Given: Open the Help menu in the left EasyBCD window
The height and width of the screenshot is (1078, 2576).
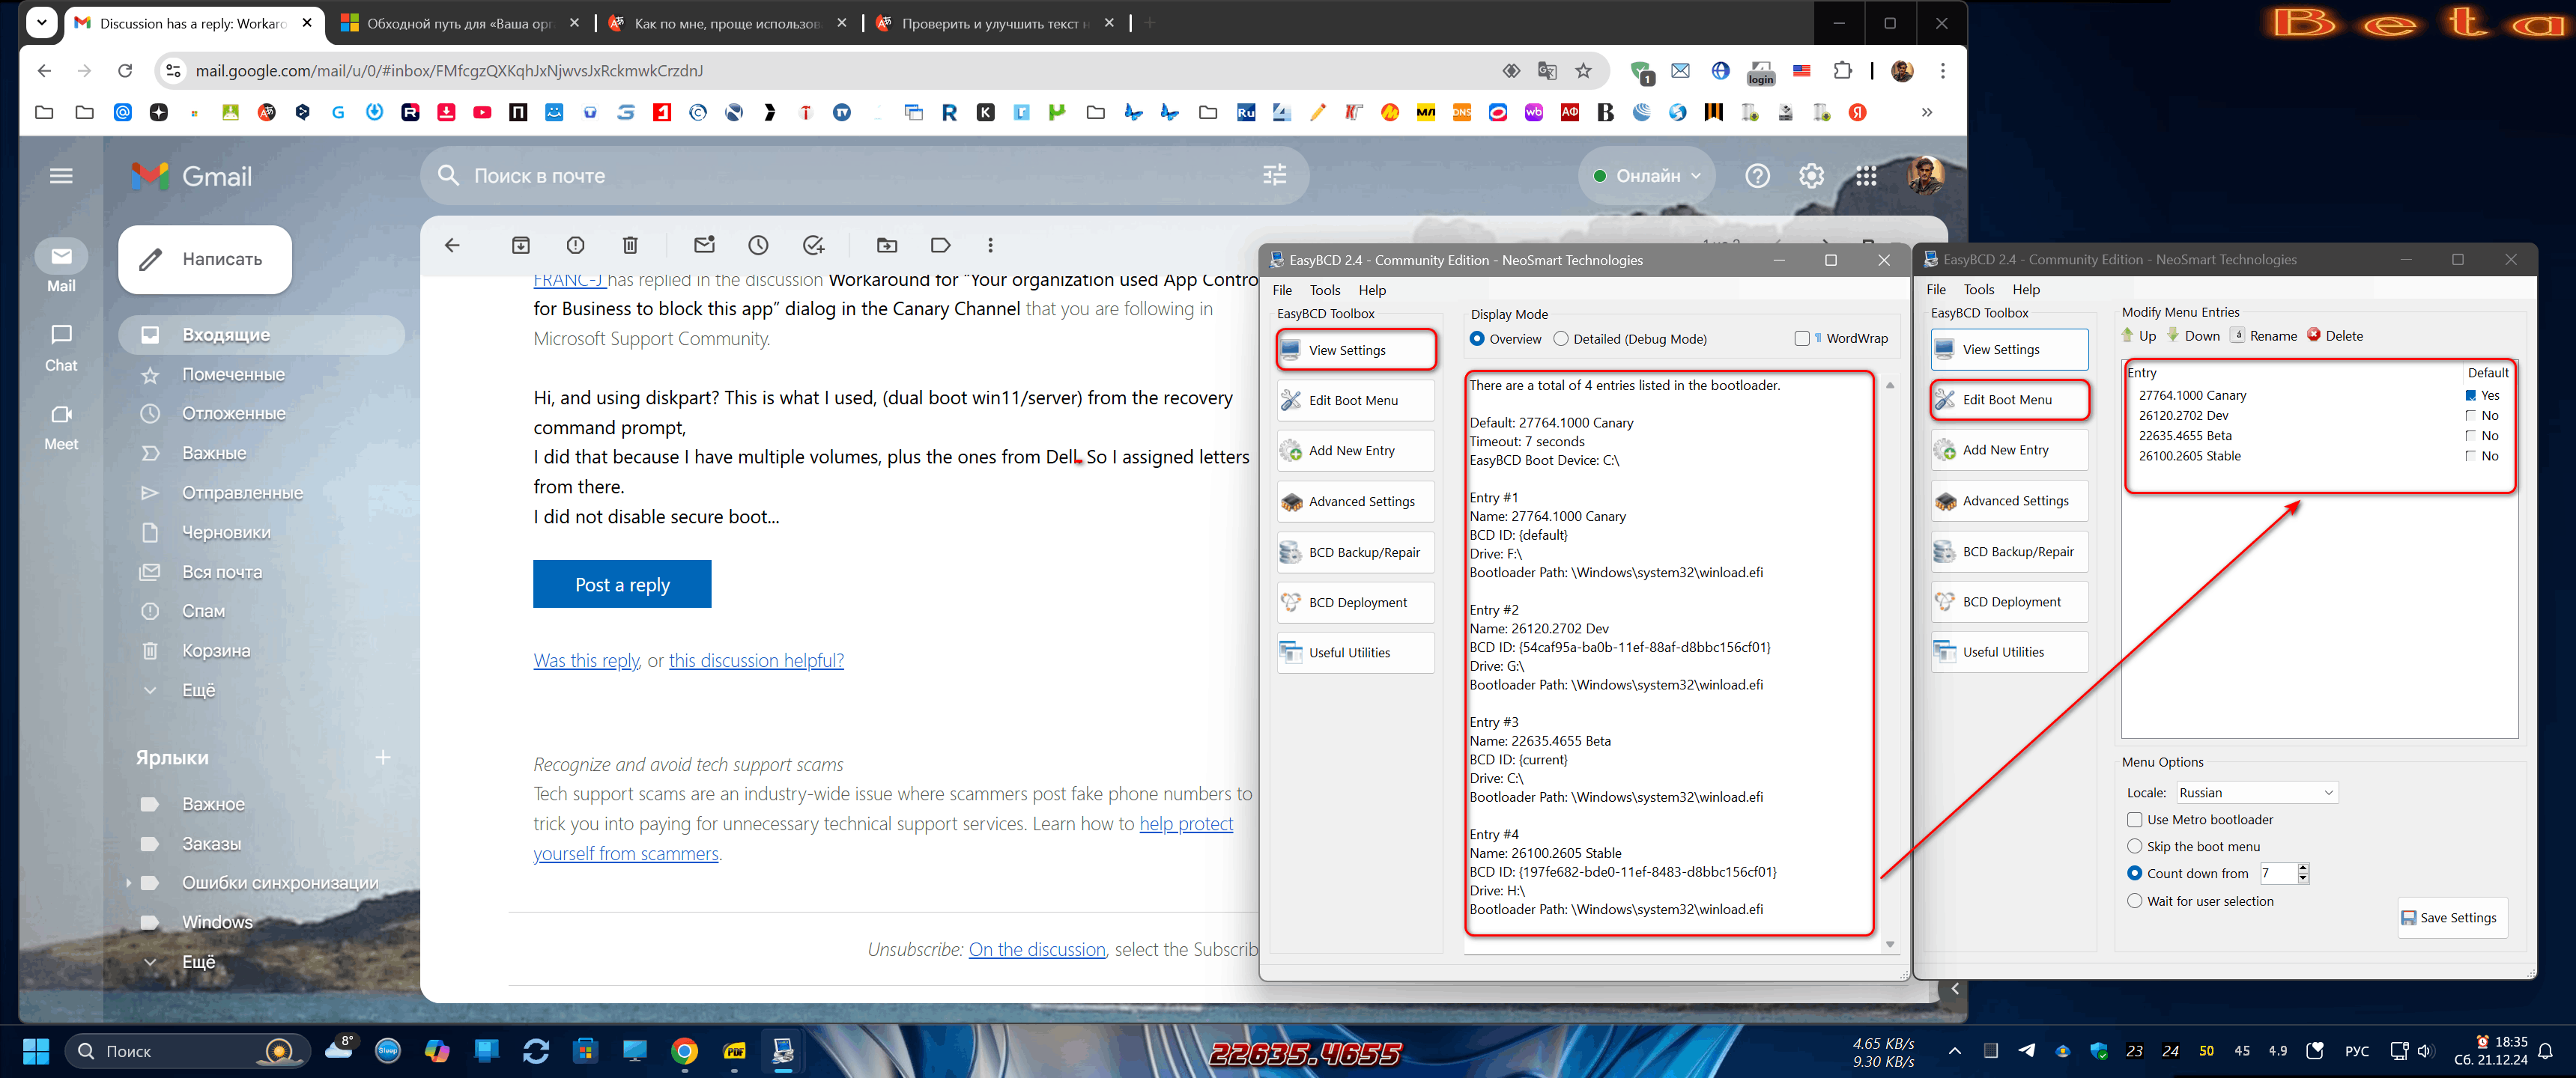Looking at the screenshot, I should (1372, 290).
